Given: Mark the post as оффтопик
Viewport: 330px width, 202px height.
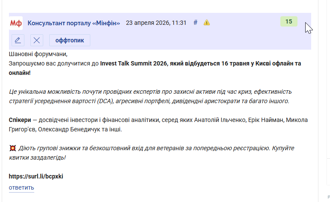Looking at the screenshot, I should click(70, 41).
